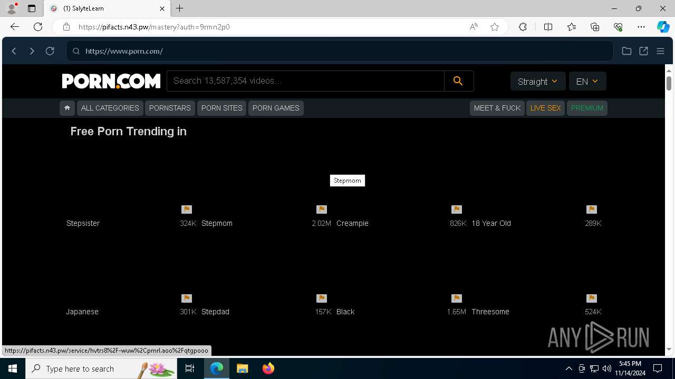675x379 pixels.
Task: Focus the Search videos input field
Action: coord(306,81)
